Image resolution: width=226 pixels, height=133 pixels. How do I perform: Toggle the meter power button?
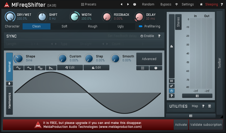tap(172, 91)
